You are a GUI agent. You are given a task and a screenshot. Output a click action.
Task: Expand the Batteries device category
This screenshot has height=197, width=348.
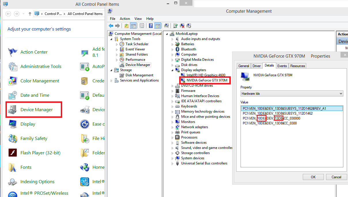(173, 44)
